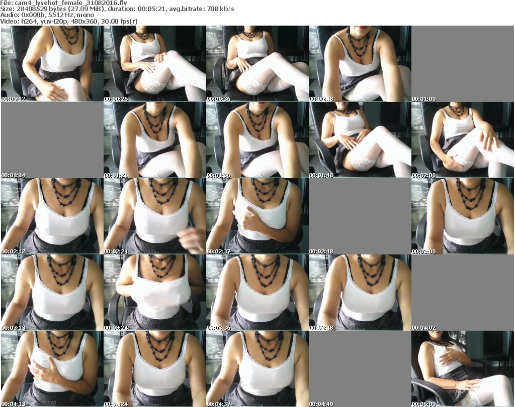The image size is (515, 407).
Task: Select the frame stamped 00:03:48
Action: pyautogui.click(x=360, y=293)
